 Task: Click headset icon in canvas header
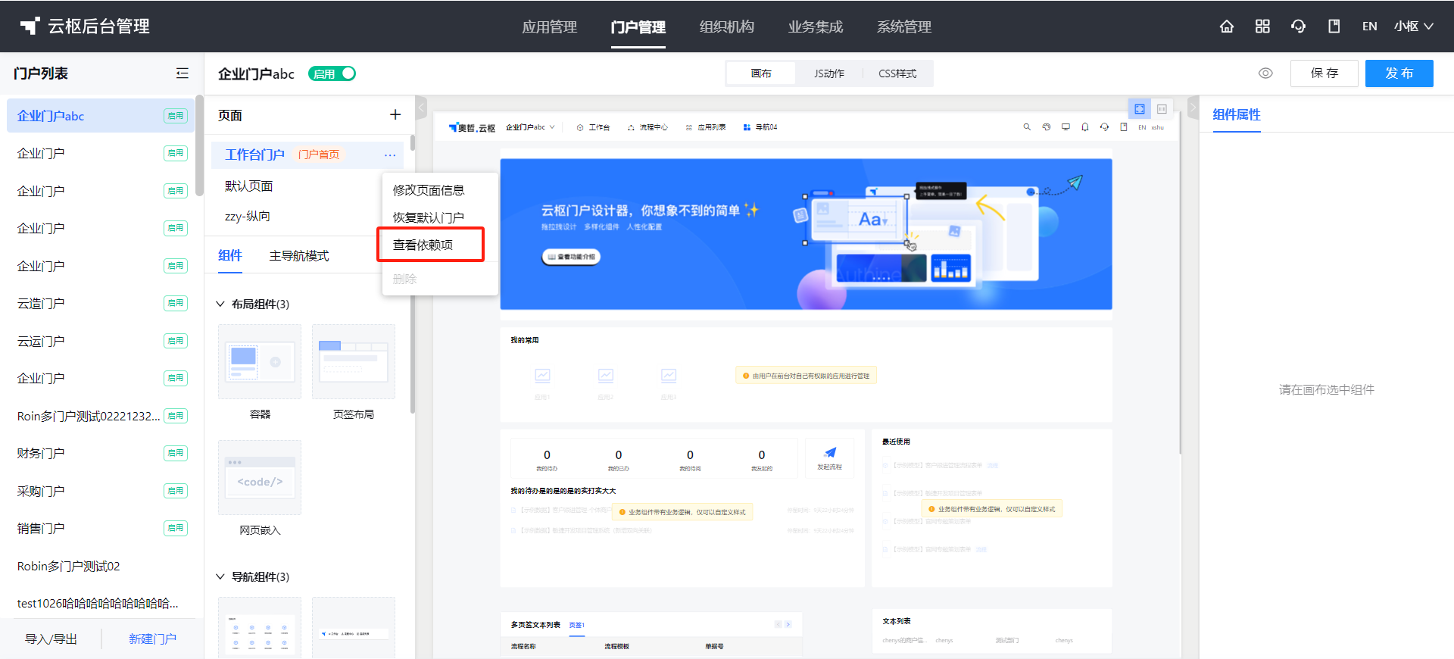(x=1104, y=127)
